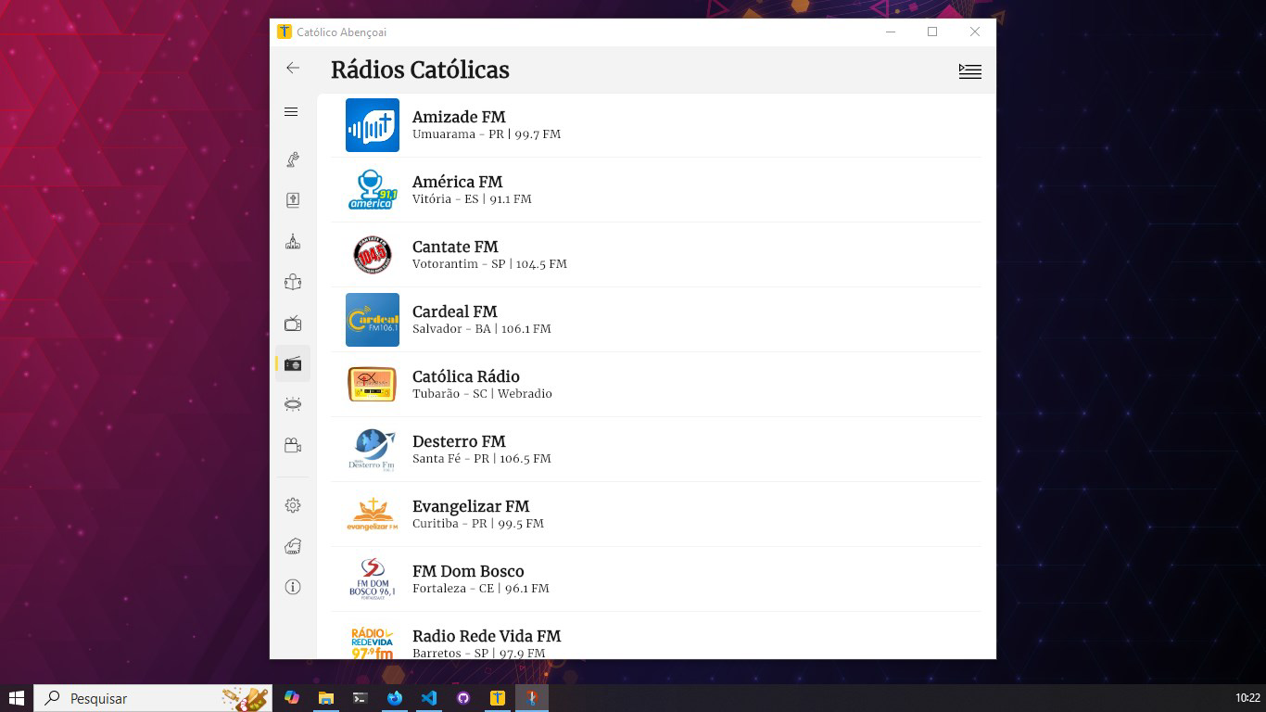Viewport: 1266px width, 712px height.
Task: Open Visual Studio Code from taskbar
Action: pos(429,698)
